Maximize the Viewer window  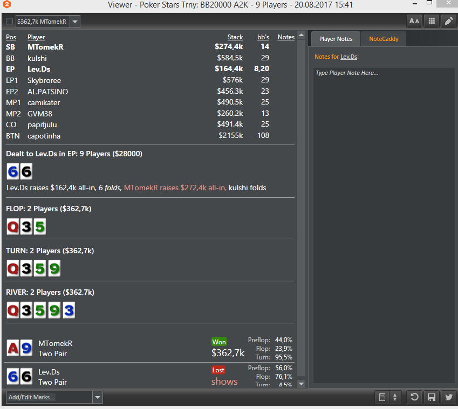(429, 3)
